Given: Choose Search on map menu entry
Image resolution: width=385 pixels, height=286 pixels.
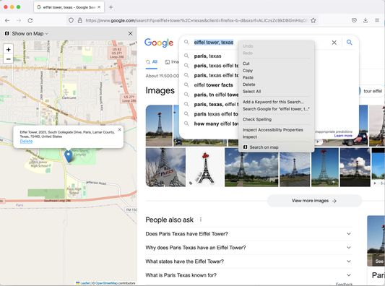Looking at the screenshot, I should (x=276, y=147).
